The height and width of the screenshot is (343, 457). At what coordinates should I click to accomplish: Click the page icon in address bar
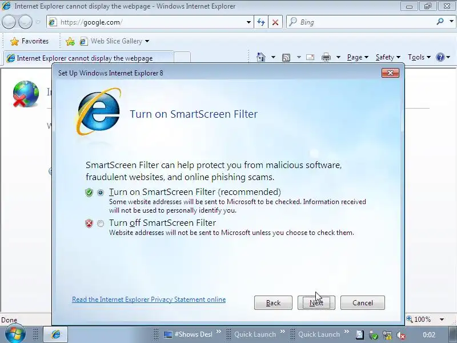53,22
